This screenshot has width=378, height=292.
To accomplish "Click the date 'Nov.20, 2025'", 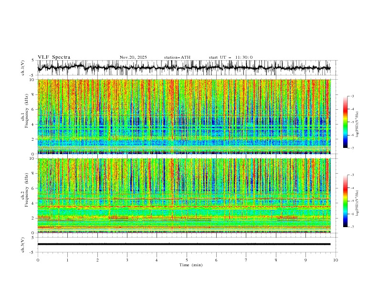I will tap(133, 57).
